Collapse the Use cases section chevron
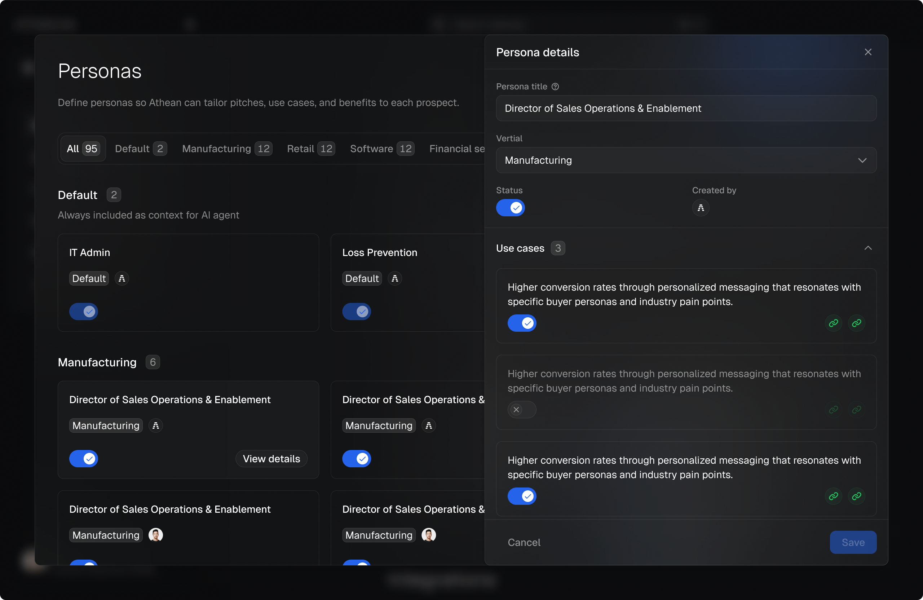 [x=868, y=248]
